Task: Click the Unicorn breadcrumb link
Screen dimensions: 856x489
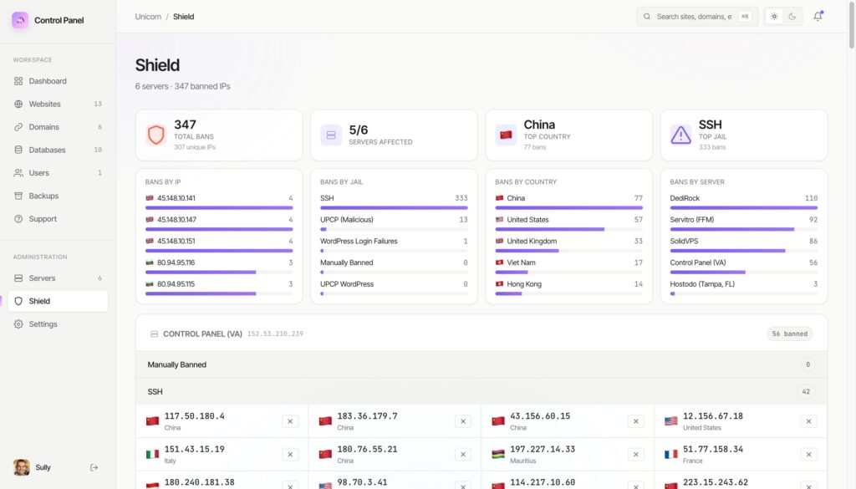Action: (148, 17)
